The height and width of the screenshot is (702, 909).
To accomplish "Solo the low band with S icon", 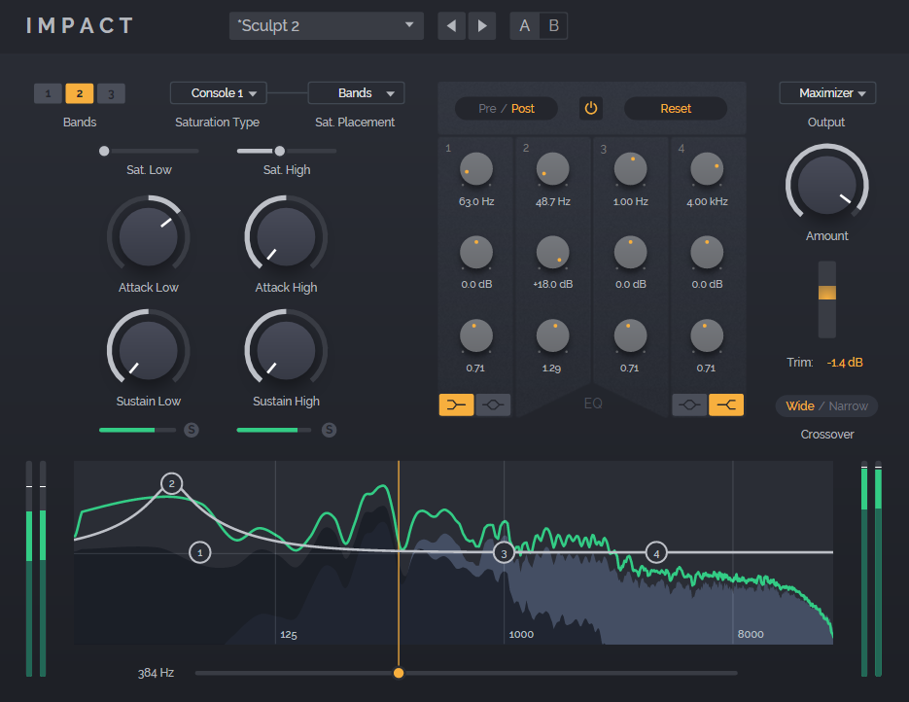I will pos(192,430).
